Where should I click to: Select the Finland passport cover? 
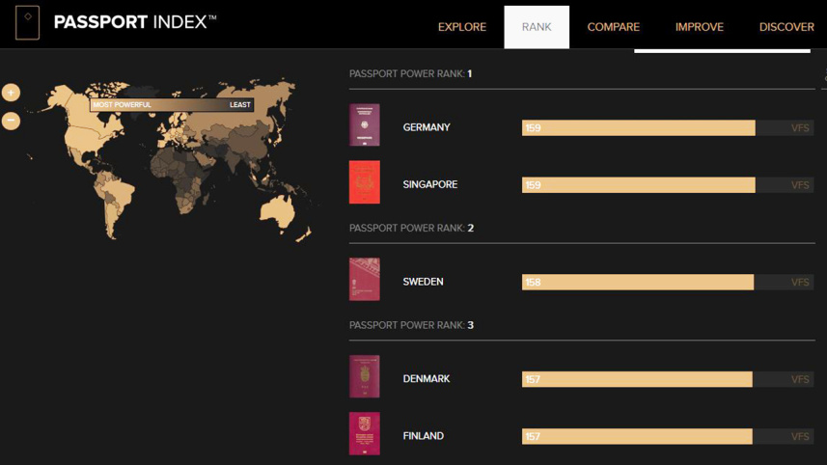tap(364, 434)
